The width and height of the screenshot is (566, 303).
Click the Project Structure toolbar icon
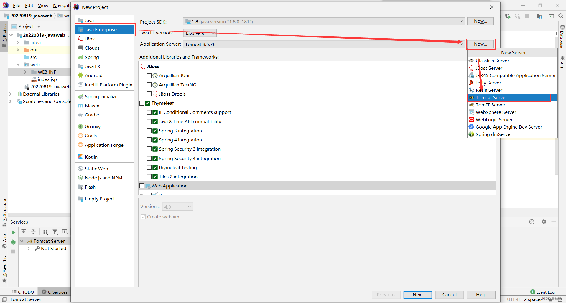click(539, 16)
